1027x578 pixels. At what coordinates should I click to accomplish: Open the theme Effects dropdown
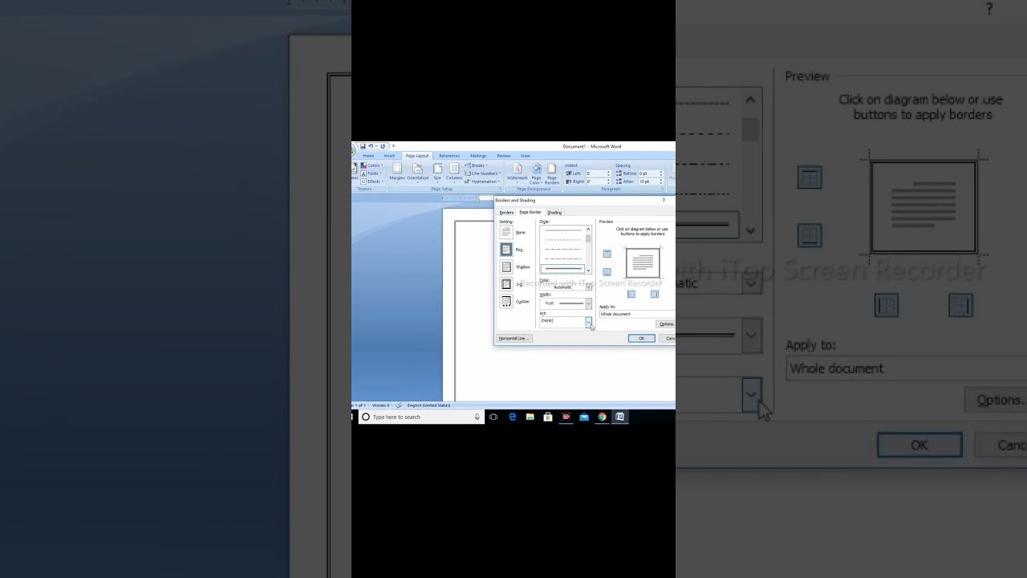point(372,181)
